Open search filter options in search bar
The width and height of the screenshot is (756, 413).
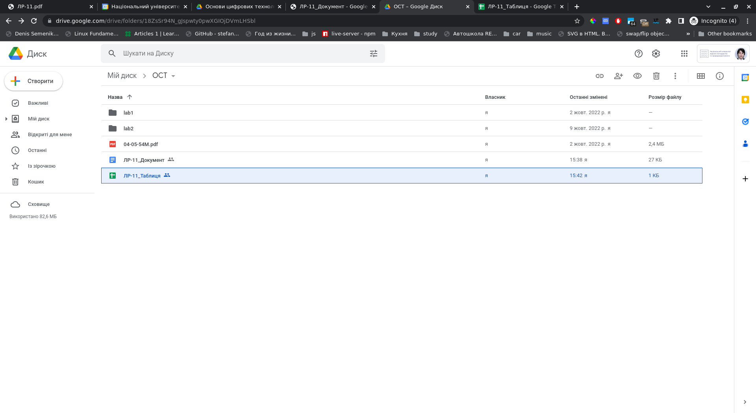[373, 54]
